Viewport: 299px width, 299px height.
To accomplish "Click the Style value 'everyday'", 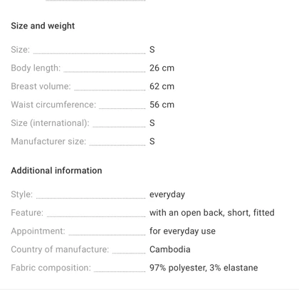I will (x=167, y=194).
